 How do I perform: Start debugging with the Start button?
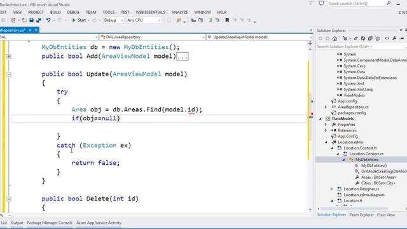79,20
